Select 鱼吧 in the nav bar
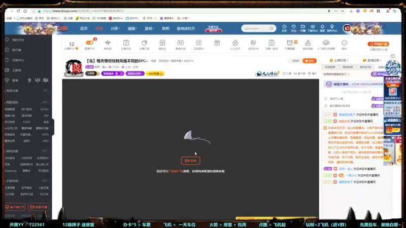 [165, 28]
